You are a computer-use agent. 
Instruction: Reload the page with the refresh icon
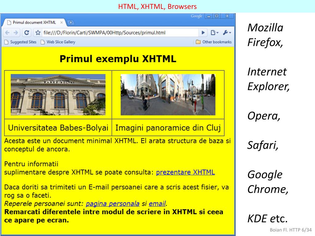[26, 33]
